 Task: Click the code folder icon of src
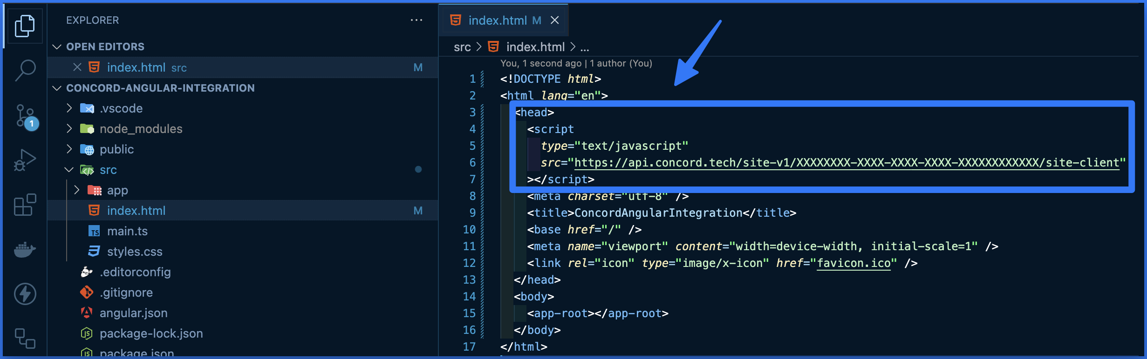point(87,170)
